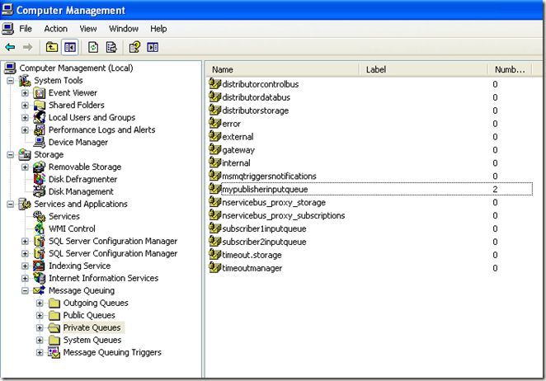Image resolution: width=546 pixels, height=381 pixels.
Task: Sort by the Name column header
Action: click(x=283, y=69)
